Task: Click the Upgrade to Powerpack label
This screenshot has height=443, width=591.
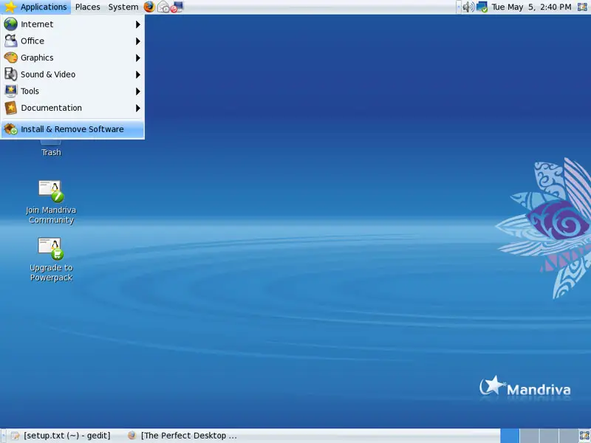Action: click(51, 272)
